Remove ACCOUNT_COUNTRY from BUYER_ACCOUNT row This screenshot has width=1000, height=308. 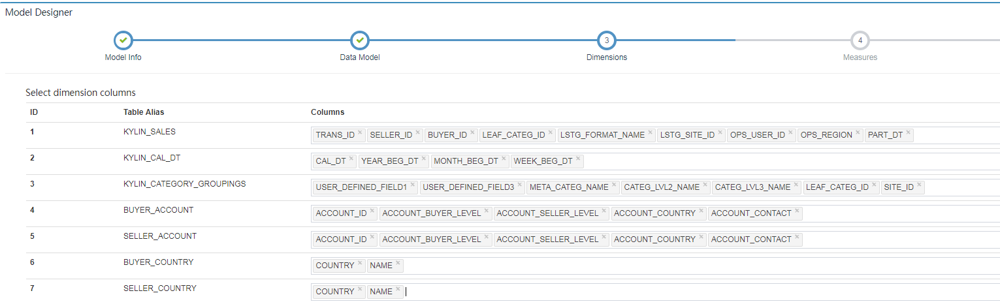coord(701,211)
